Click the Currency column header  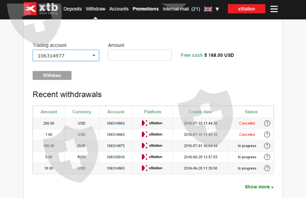coord(81,112)
